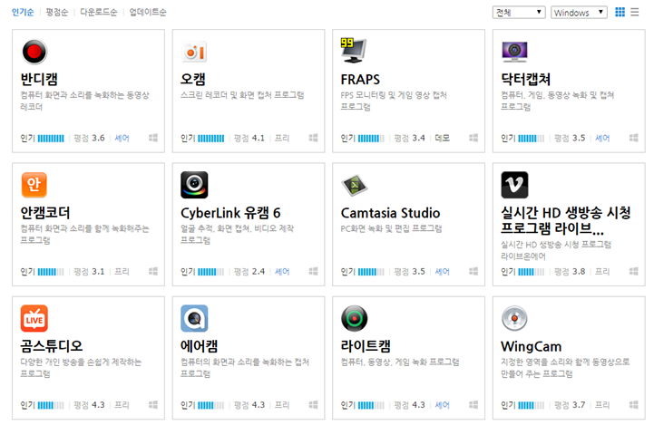Click Windows logo on 닥터캡쳐 card

click(633, 138)
